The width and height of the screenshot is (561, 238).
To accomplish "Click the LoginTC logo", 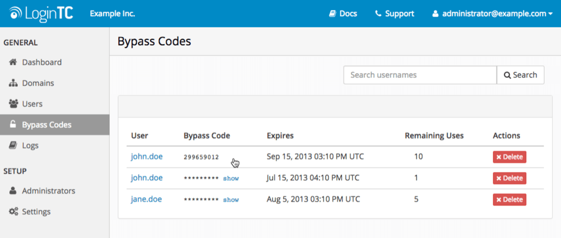I will [x=42, y=14].
